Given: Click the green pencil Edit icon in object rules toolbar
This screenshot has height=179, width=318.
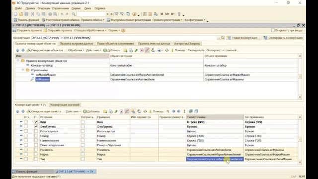Looking at the screenshot, I should (136, 50).
